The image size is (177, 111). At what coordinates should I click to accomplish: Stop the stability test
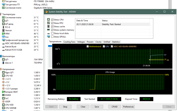[x=65, y=107]
